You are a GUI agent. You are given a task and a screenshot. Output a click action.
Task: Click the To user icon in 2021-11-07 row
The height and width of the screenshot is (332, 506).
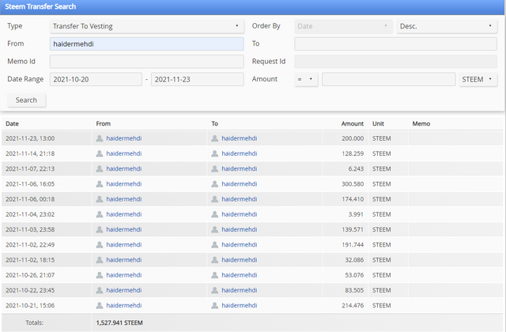pos(214,168)
